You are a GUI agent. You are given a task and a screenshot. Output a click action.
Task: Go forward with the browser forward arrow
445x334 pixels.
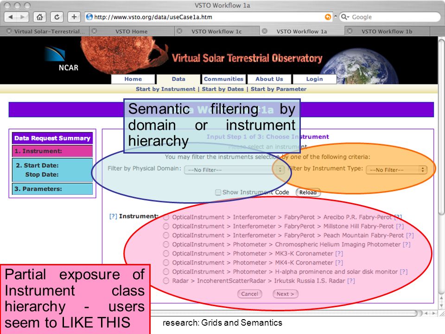tap(22, 17)
